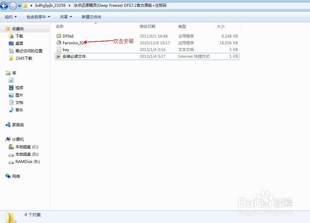Screen dimensions: 310x223
Task: Open the 视频 library
Action: [x=19, y=88]
